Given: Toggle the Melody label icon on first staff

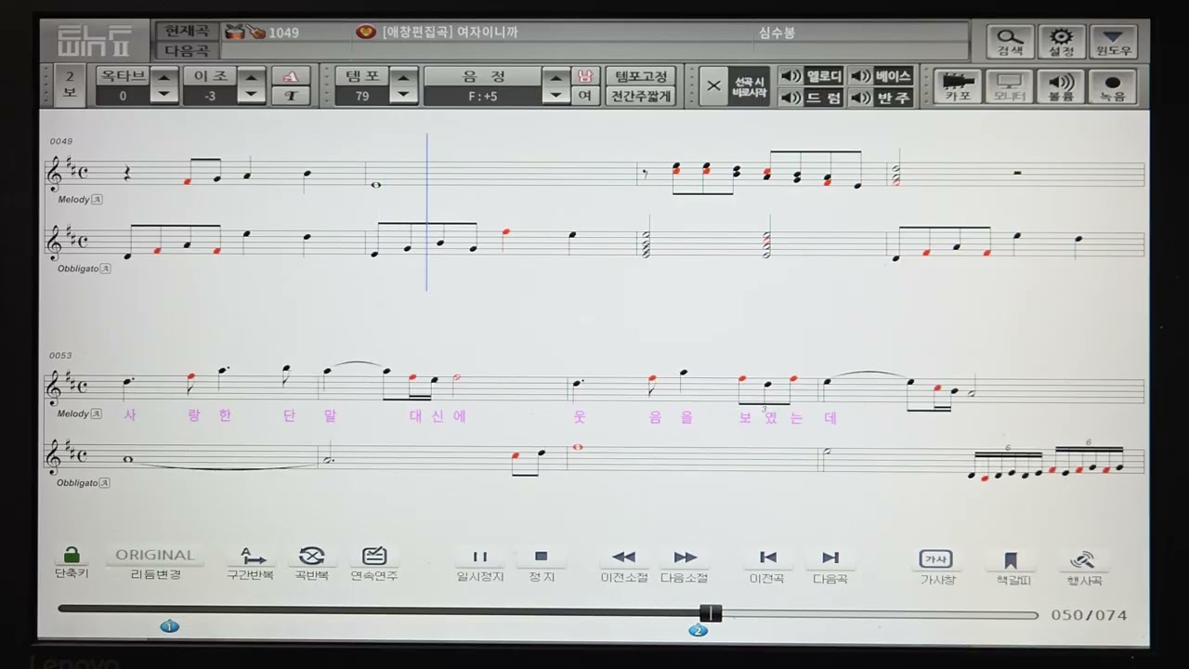Looking at the screenshot, I should pyautogui.click(x=97, y=200).
